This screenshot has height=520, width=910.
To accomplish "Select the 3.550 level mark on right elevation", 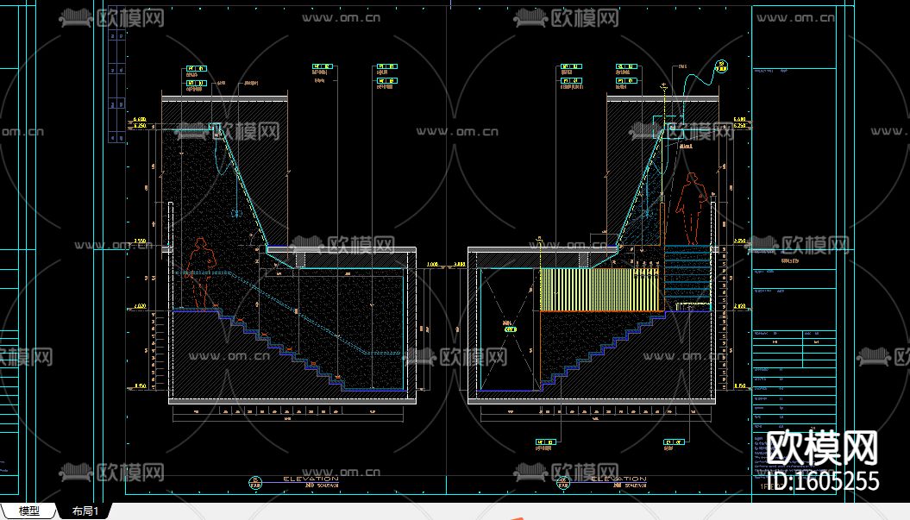I will (739, 241).
